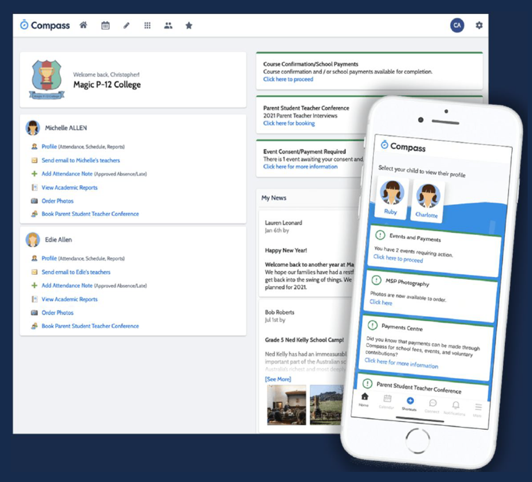Viewport: 532px width, 482px height.
Task: Open the CA user avatar menu
Action: (x=457, y=25)
